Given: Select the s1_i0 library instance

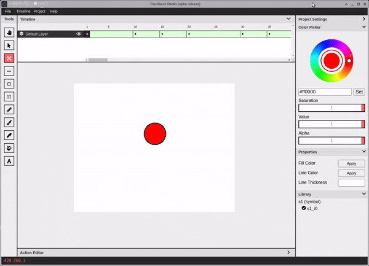Looking at the screenshot, I should pyautogui.click(x=312, y=208).
